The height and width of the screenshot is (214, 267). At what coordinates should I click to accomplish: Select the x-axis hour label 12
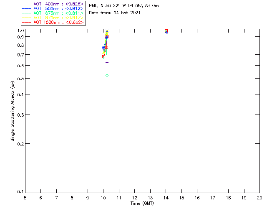(134, 198)
